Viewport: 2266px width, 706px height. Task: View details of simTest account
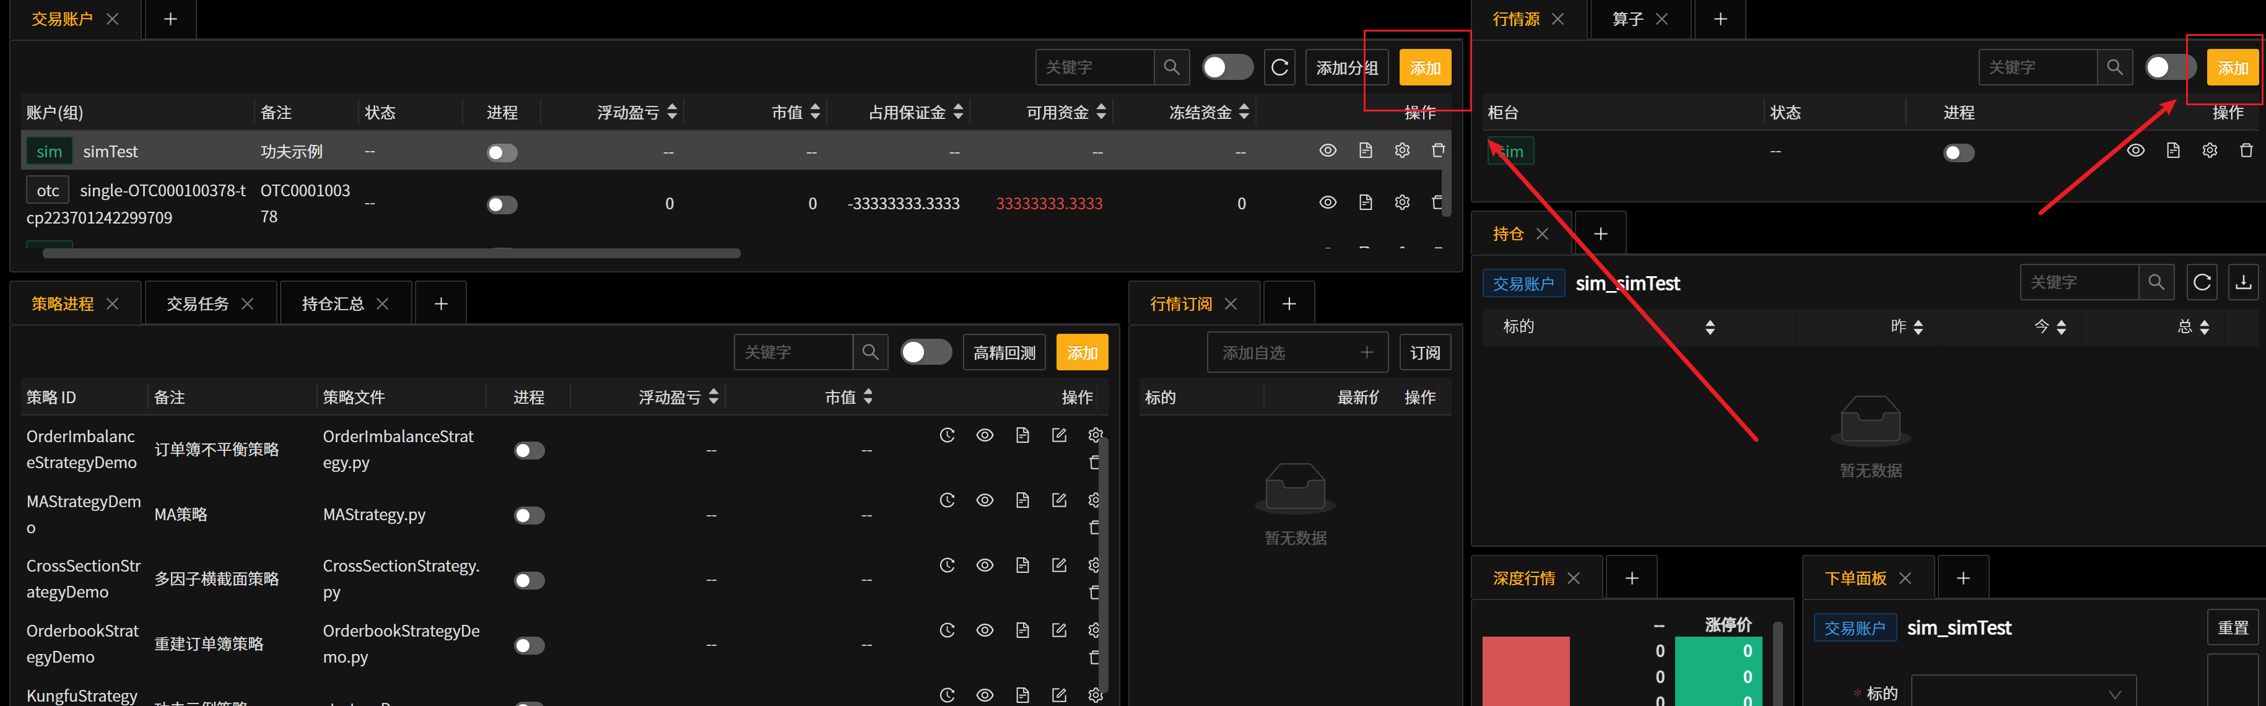coord(1327,150)
